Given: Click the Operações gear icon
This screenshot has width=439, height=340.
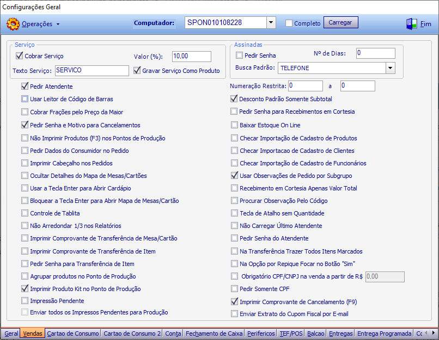Looking at the screenshot, I should pos(13,24).
